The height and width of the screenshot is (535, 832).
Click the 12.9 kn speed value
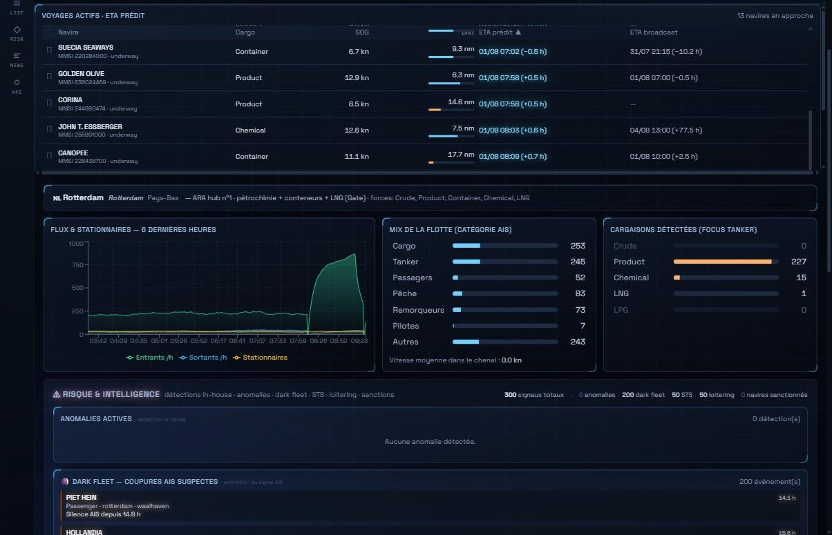pyautogui.click(x=357, y=78)
